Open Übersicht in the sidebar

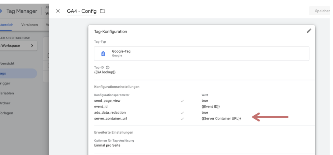pos(8,63)
